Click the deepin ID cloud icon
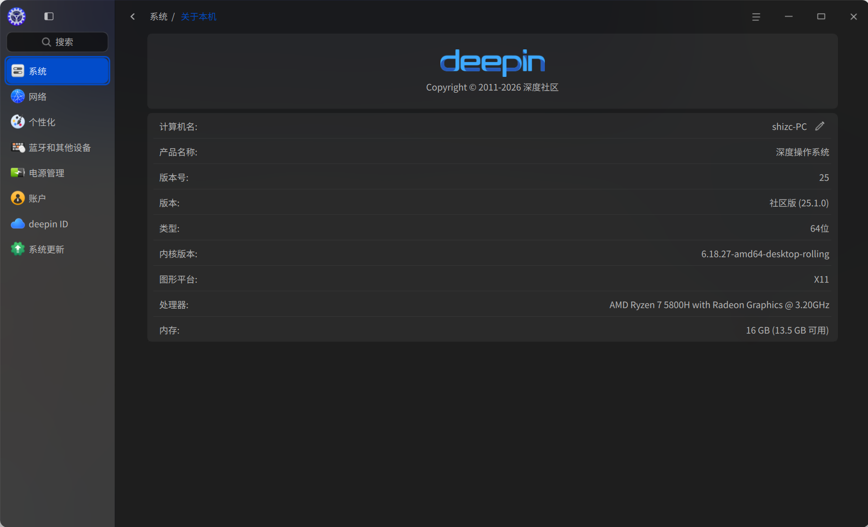 coord(18,224)
